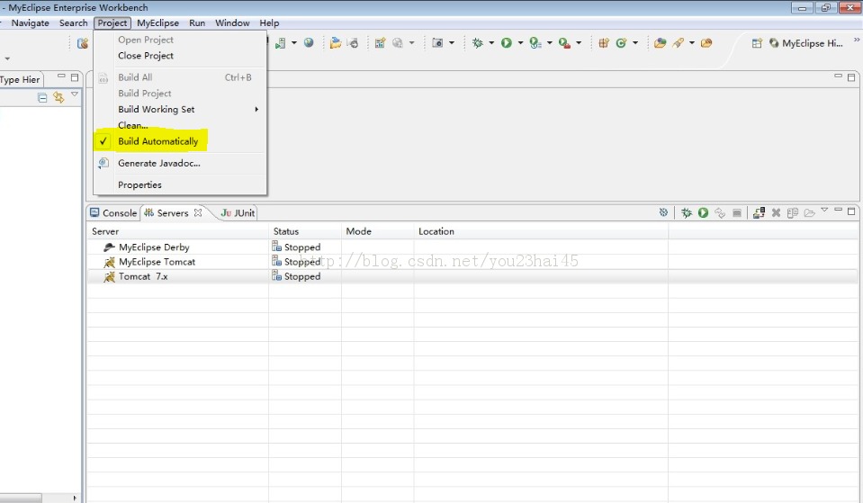Start the server in debug mode from Servers toolbar
This screenshot has width=863, height=503.
click(x=687, y=213)
